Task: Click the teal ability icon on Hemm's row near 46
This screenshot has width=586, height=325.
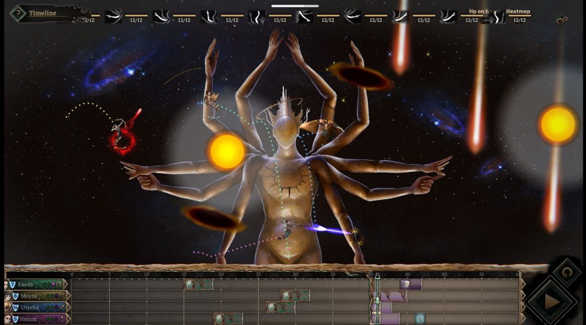Action: coord(419,319)
